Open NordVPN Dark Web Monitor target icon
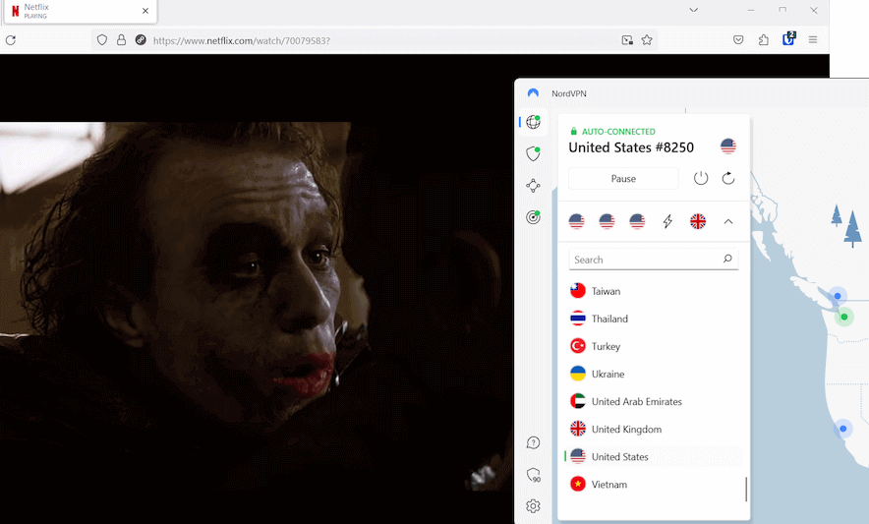The image size is (869, 524). [x=533, y=217]
